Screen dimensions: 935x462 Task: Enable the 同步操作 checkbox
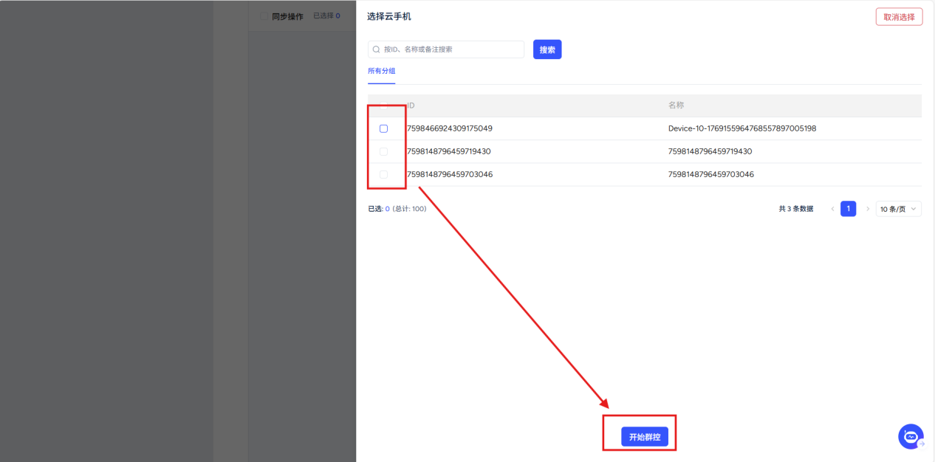pos(264,15)
